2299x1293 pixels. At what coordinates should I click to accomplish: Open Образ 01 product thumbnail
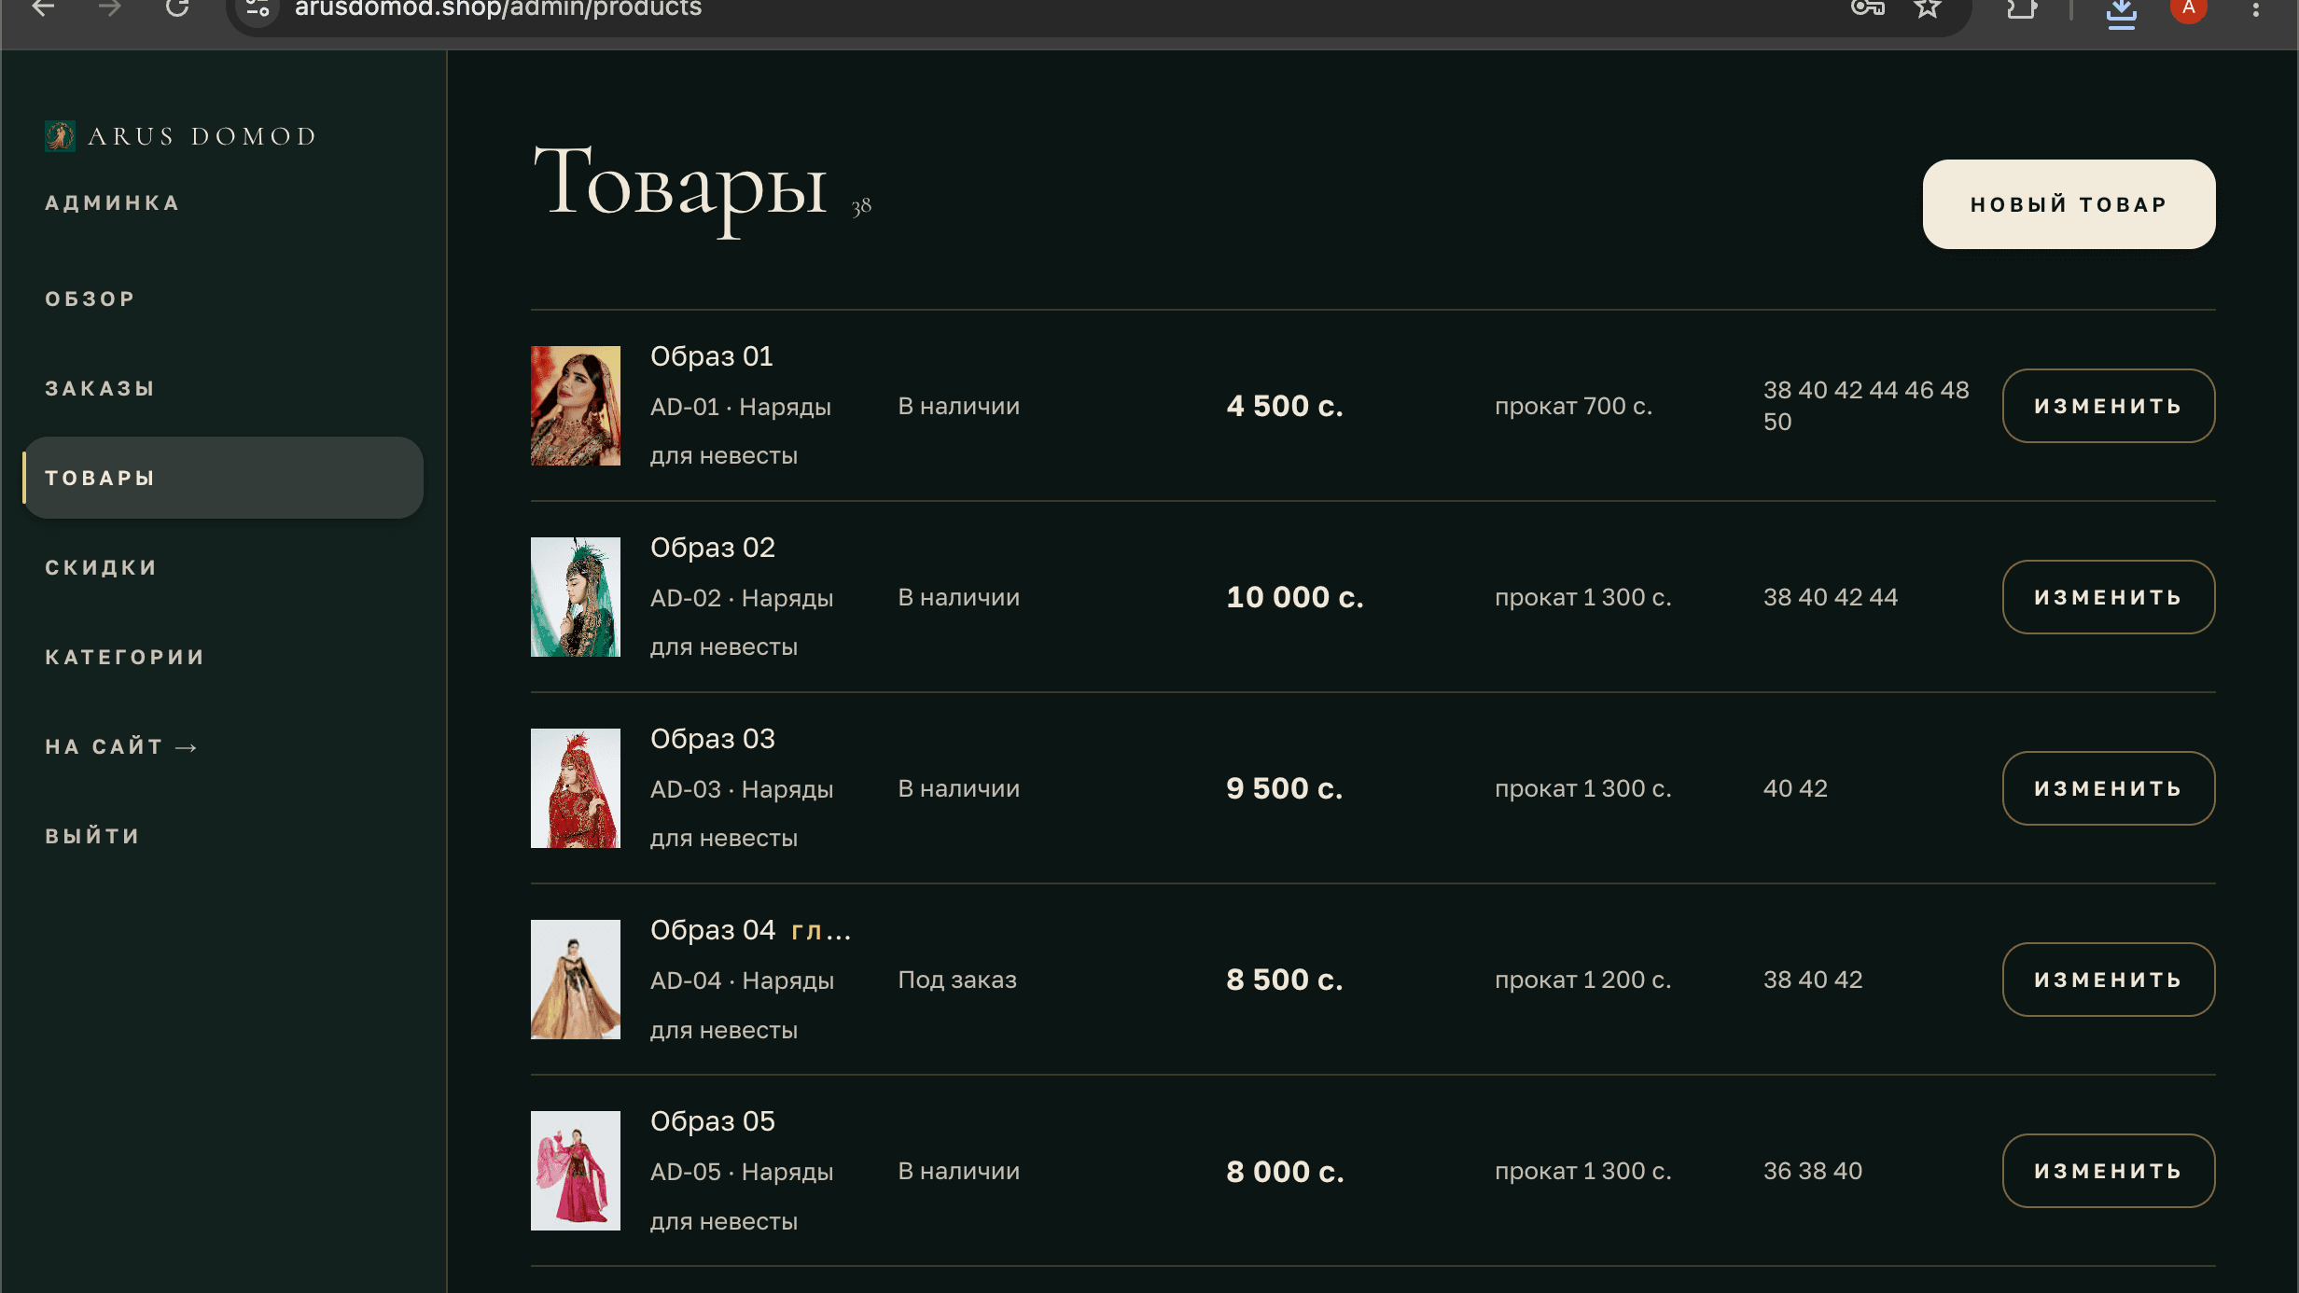(x=576, y=406)
